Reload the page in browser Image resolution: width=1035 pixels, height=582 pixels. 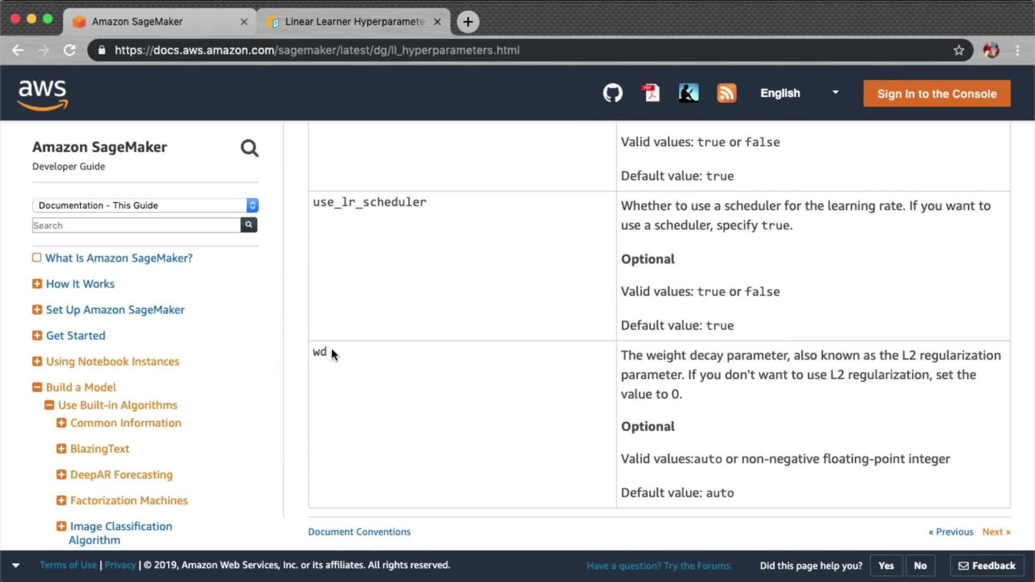click(70, 50)
